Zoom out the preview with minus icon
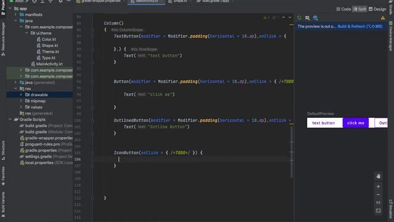Image resolution: width=394 pixels, height=222 pixels. coord(378,195)
